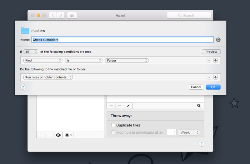
Task: Add a new condition after Kind row
Action: (215, 60)
